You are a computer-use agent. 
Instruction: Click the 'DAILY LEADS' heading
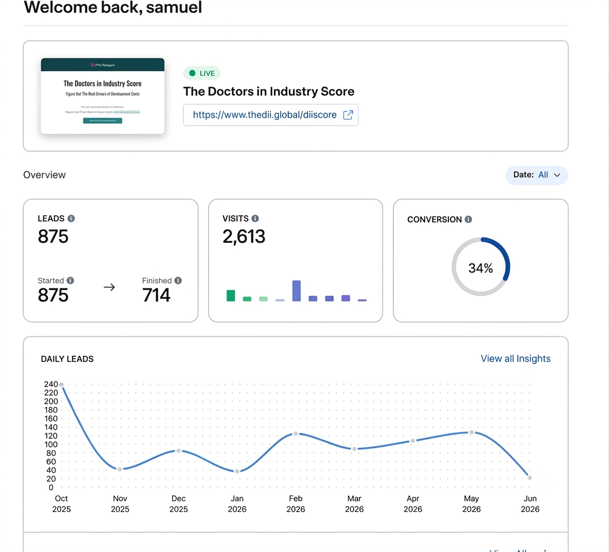67,359
